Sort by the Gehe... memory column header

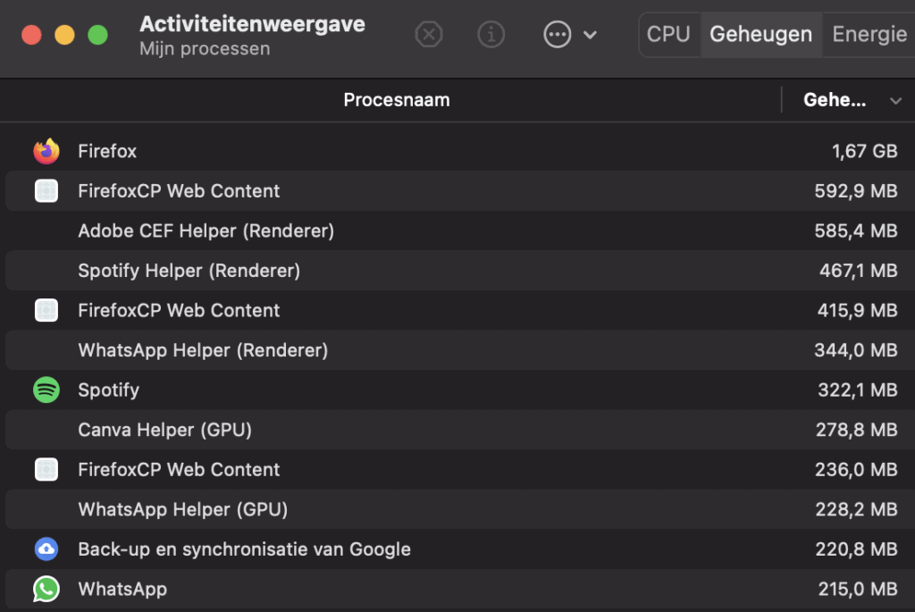[x=835, y=100]
